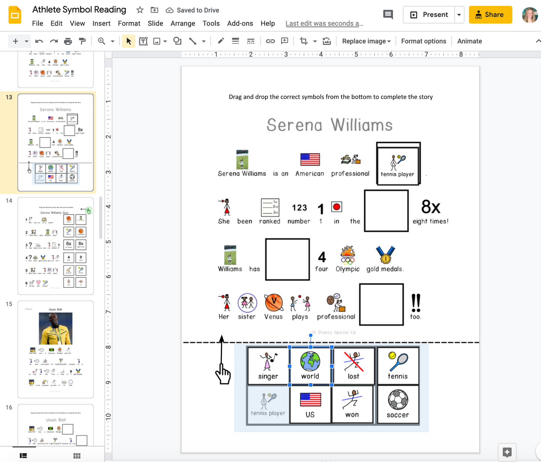
Task: Open the Help menu
Action: (x=268, y=23)
